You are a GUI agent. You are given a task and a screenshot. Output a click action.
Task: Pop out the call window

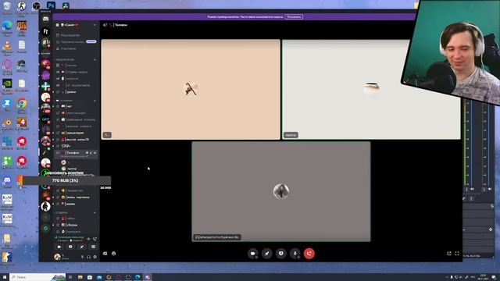point(449,254)
